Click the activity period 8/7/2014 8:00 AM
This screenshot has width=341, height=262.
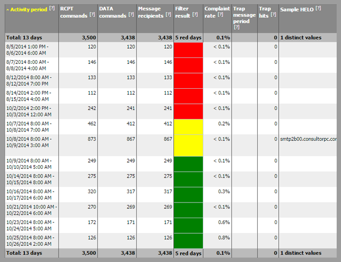tap(28, 65)
